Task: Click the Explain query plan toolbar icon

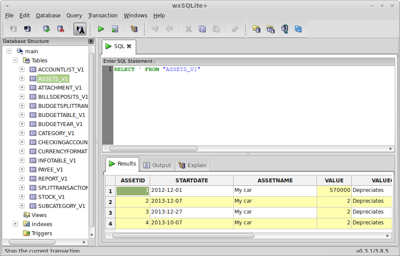Action: tap(134, 29)
